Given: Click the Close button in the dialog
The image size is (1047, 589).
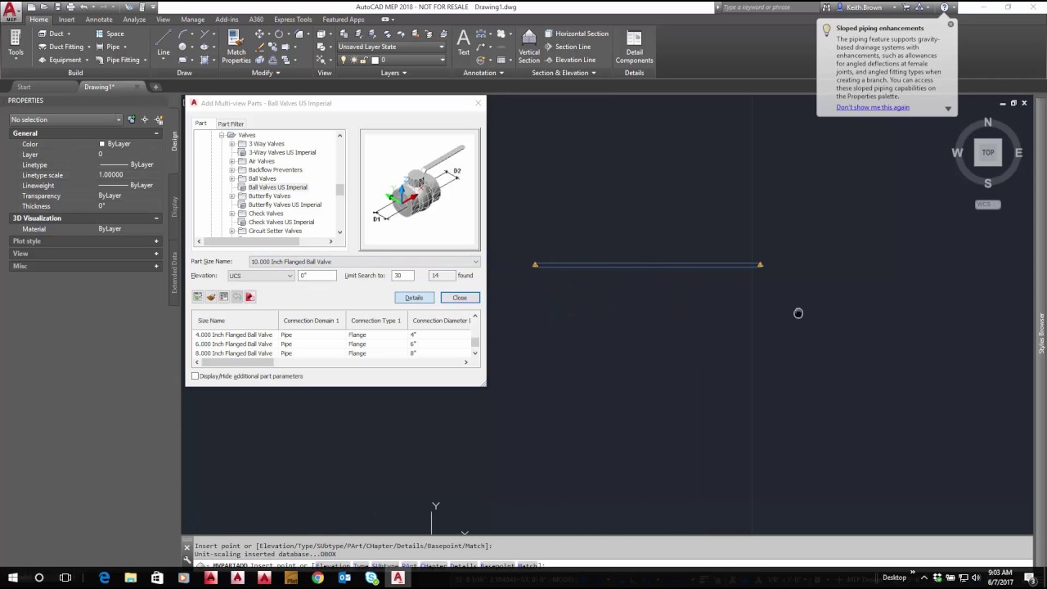Looking at the screenshot, I should 460,298.
